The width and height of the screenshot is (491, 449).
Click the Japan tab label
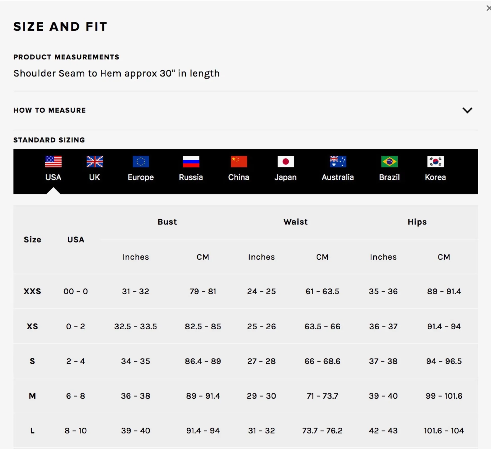[286, 177]
